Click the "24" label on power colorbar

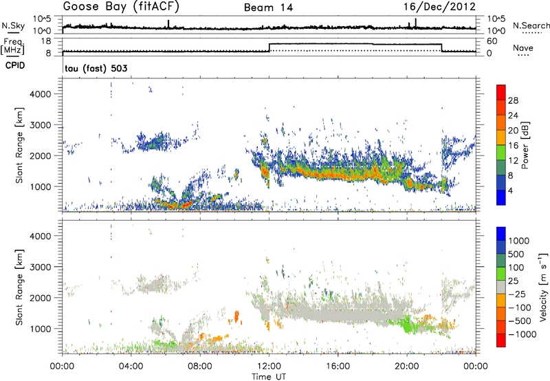(513, 116)
